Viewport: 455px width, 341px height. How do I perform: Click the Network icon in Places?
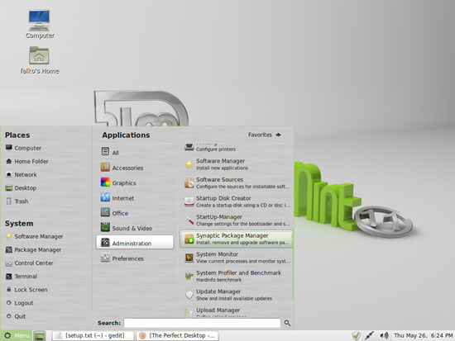[x=9, y=174]
